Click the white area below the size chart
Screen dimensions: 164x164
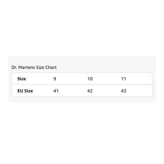(x=82, y=133)
